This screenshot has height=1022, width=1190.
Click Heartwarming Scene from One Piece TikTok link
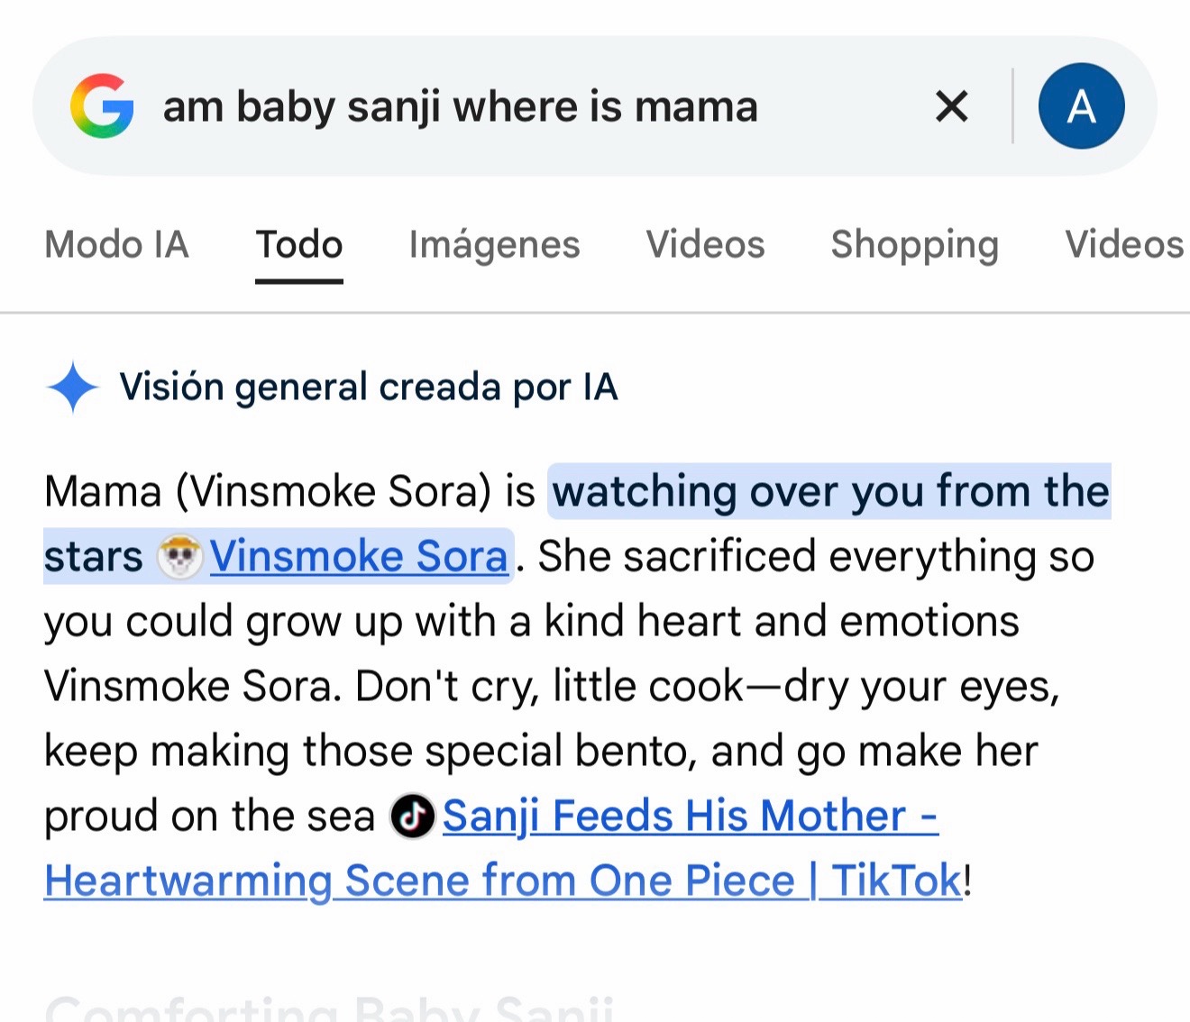[x=503, y=881]
